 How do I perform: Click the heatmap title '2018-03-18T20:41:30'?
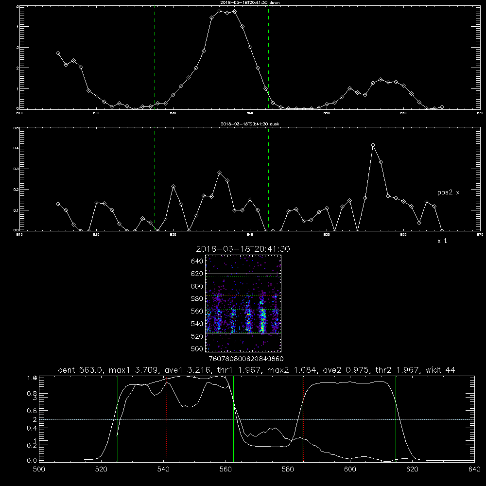243,249
